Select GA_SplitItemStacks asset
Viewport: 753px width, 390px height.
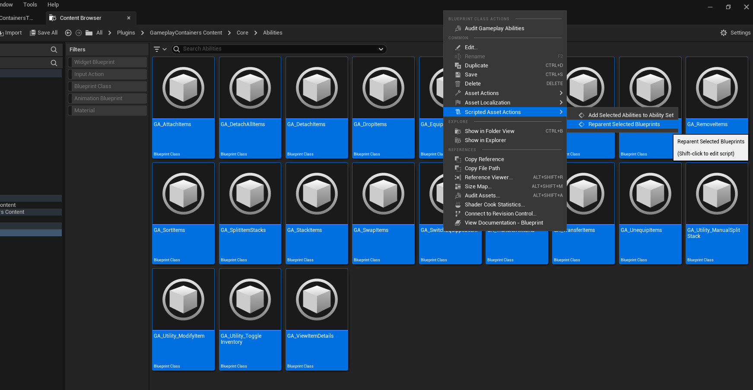point(250,213)
